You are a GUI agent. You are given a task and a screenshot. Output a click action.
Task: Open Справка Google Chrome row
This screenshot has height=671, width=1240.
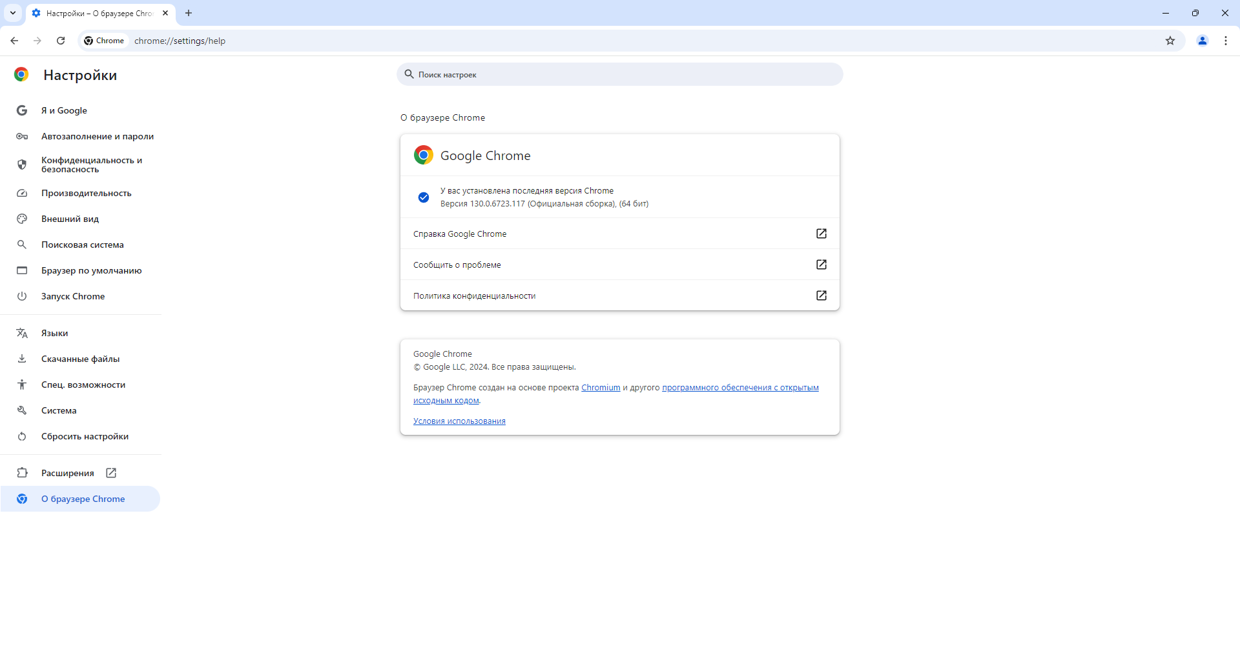(x=620, y=234)
